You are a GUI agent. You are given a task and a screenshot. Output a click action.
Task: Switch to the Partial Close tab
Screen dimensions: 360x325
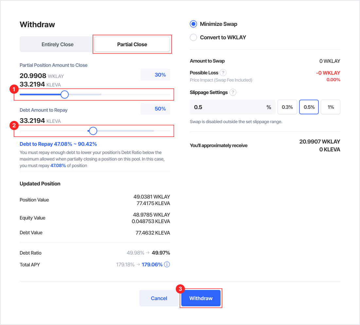(132, 44)
